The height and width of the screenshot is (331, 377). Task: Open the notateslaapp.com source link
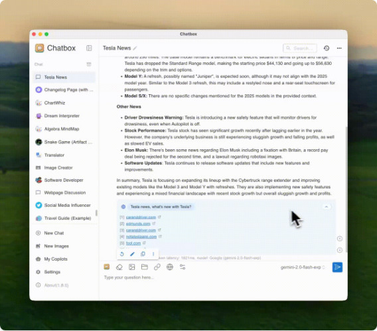141,237
